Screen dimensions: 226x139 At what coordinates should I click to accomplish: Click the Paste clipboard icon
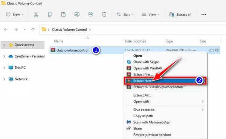pyautogui.click(x=63, y=14)
